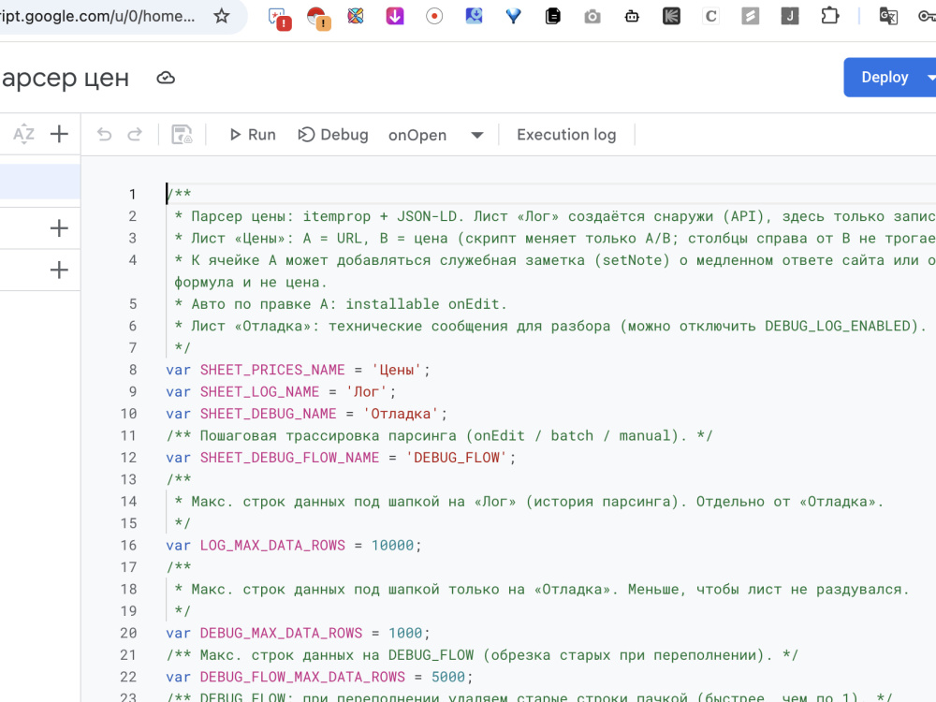
Task: Debug the selected function
Action: (333, 135)
